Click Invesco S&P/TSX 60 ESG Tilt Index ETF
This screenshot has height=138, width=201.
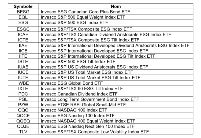tap(82, 89)
